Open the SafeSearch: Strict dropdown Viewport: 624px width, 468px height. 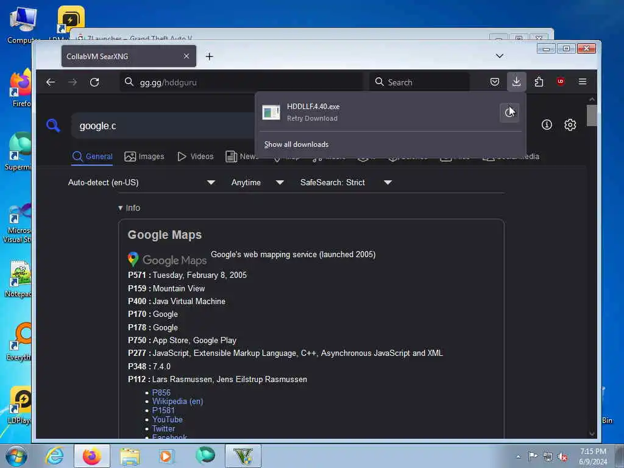tap(346, 183)
